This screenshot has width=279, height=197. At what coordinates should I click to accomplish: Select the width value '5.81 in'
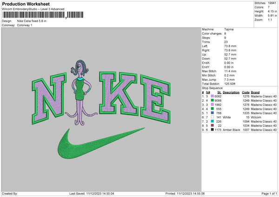272,16
